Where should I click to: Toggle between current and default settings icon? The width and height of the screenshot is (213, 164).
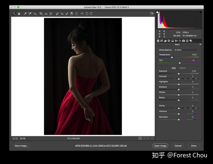[152, 138]
